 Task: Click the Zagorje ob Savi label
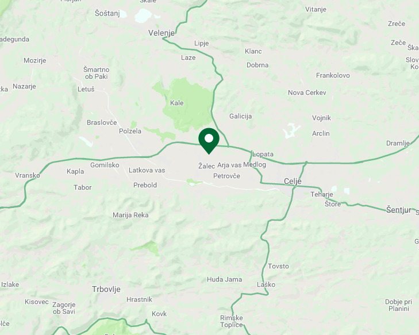[x=64, y=308]
